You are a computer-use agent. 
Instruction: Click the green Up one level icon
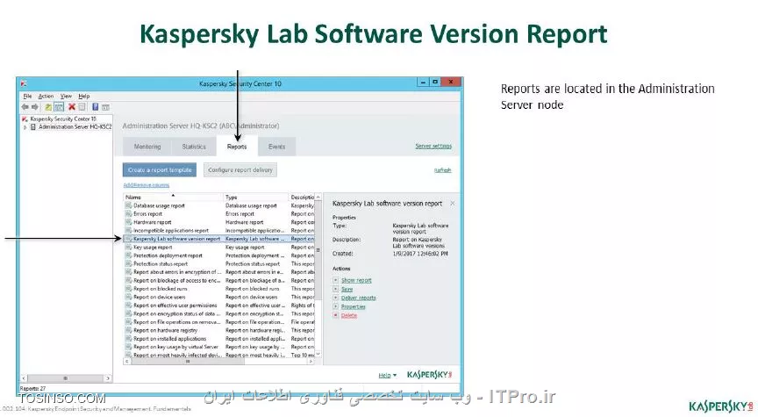pyautogui.click(x=48, y=107)
